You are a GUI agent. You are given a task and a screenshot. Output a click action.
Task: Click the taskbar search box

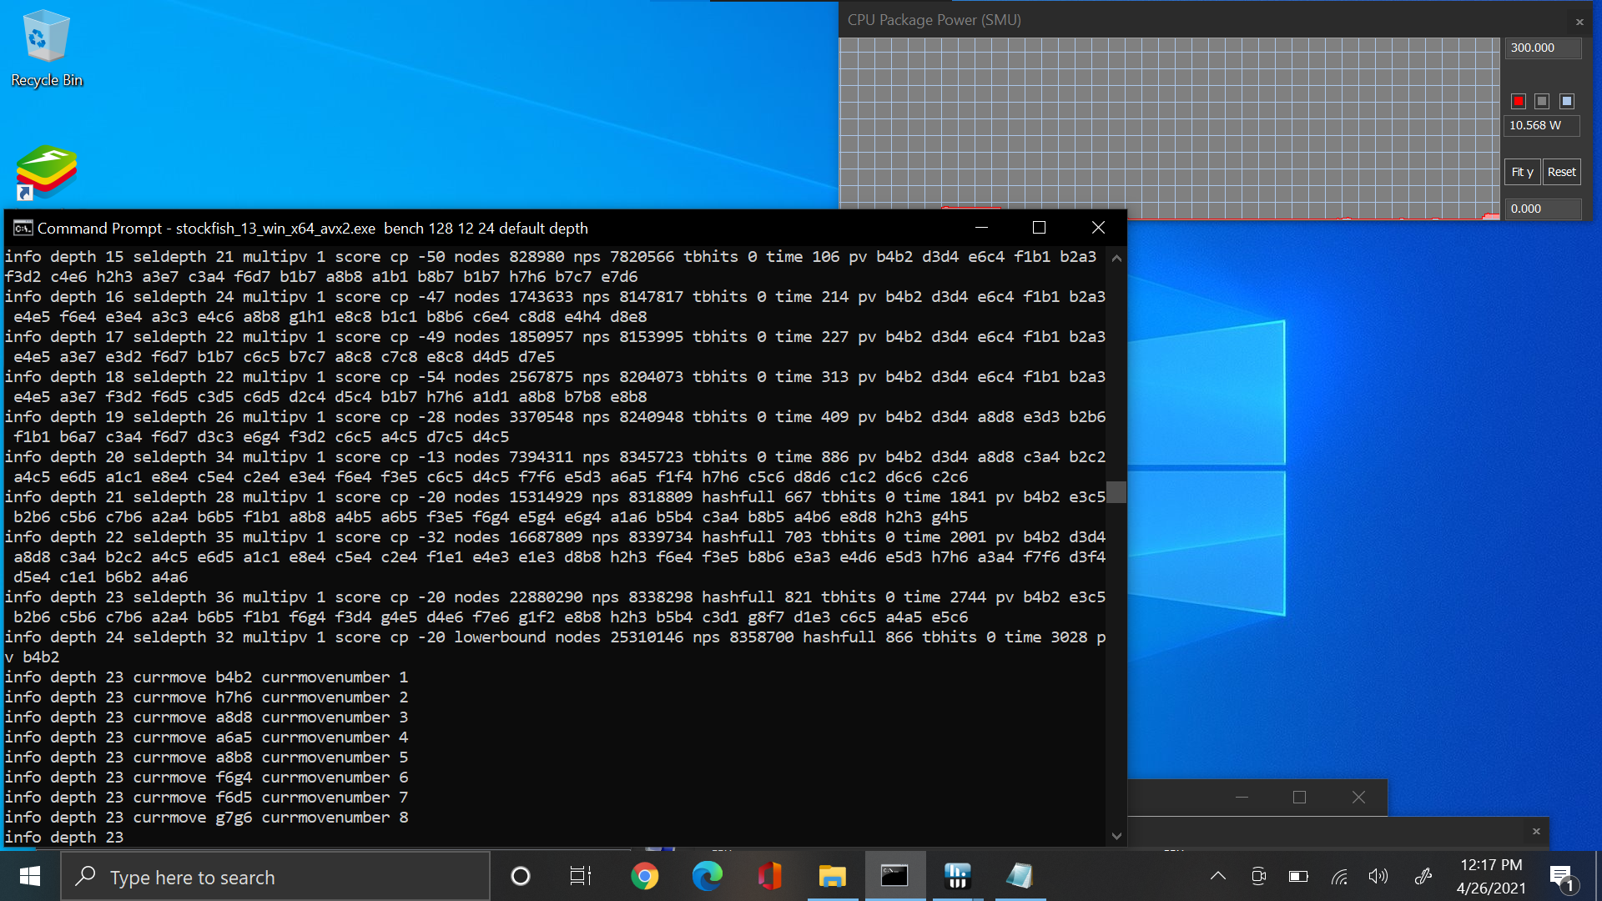pyautogui.click(x=275, y=877)
